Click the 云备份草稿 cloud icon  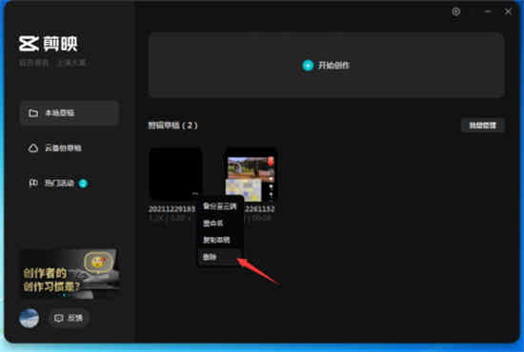coord(33,148)
